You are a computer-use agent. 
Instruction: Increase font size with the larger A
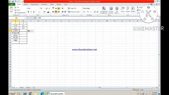tap(47, 8)
